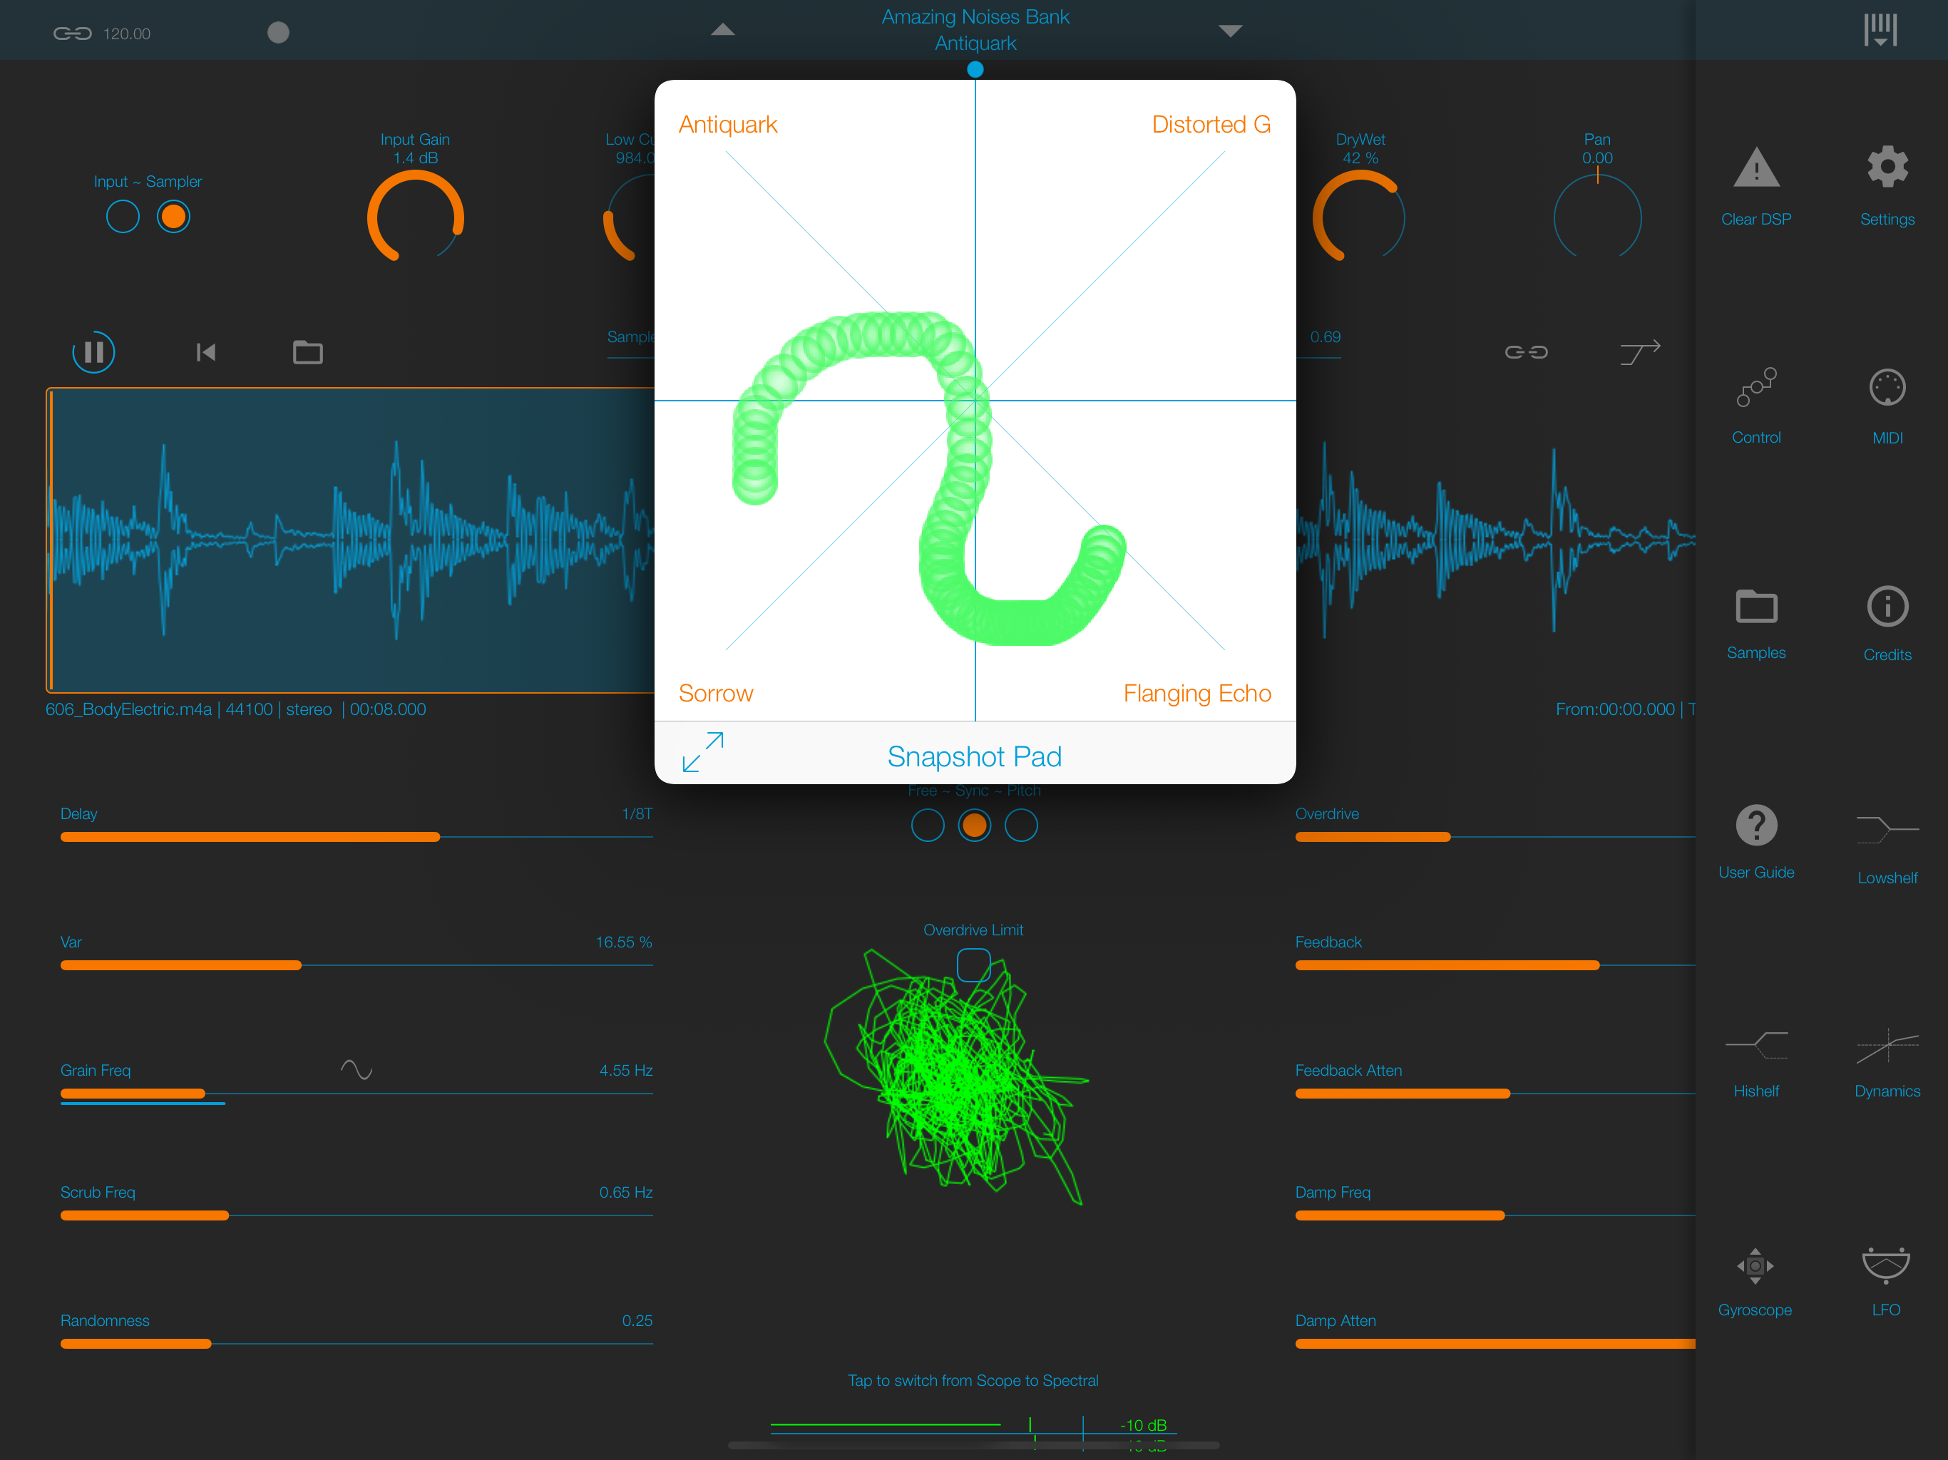Adjust the Scrub Freq slider
This screenshot has width=1948, height=1460.
(x=357, y=1215)
